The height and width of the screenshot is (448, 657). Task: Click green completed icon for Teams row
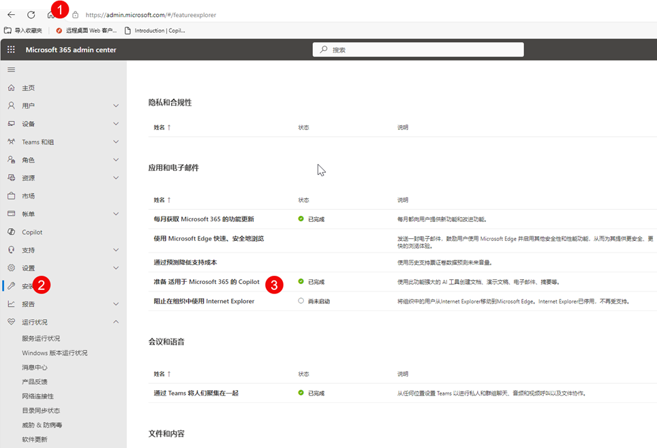(301, 393)
